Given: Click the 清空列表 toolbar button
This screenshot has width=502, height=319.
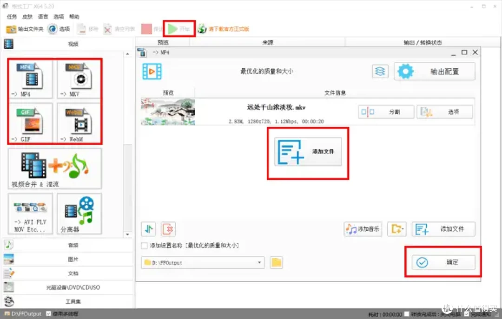Looking at the screenshot, I should pyautogui.click(x=119, y=29).
